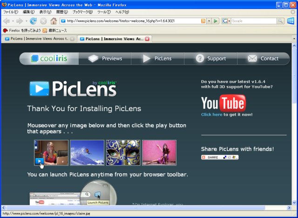Screen dimensions: 298x218
Task: Go back with the Back arrow button
Action: [x=7, y=21]
